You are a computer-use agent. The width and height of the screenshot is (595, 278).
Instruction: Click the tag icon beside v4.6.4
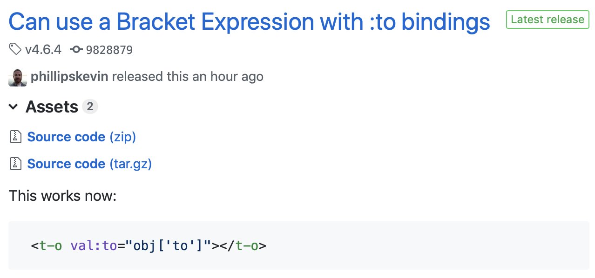[15, 49]
